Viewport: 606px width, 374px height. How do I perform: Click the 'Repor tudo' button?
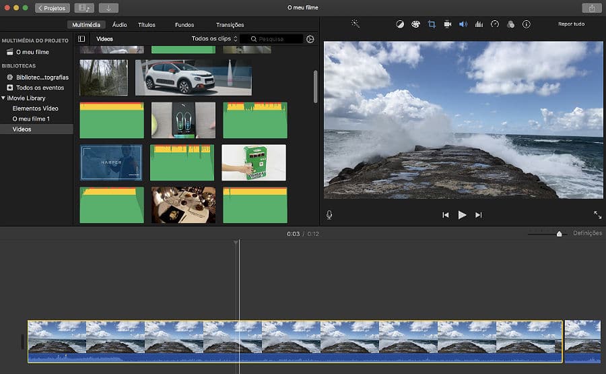[x=571, y=24]
